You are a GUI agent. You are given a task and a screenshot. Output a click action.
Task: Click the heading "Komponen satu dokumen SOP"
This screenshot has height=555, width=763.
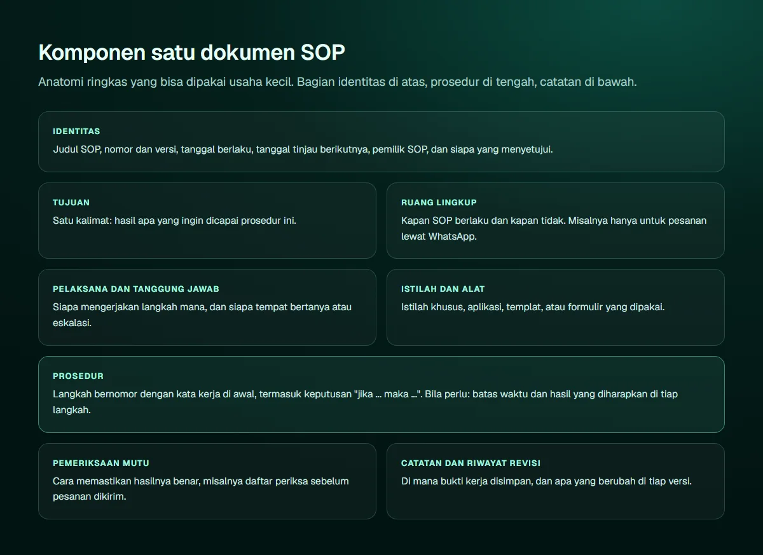pos(191,52)
